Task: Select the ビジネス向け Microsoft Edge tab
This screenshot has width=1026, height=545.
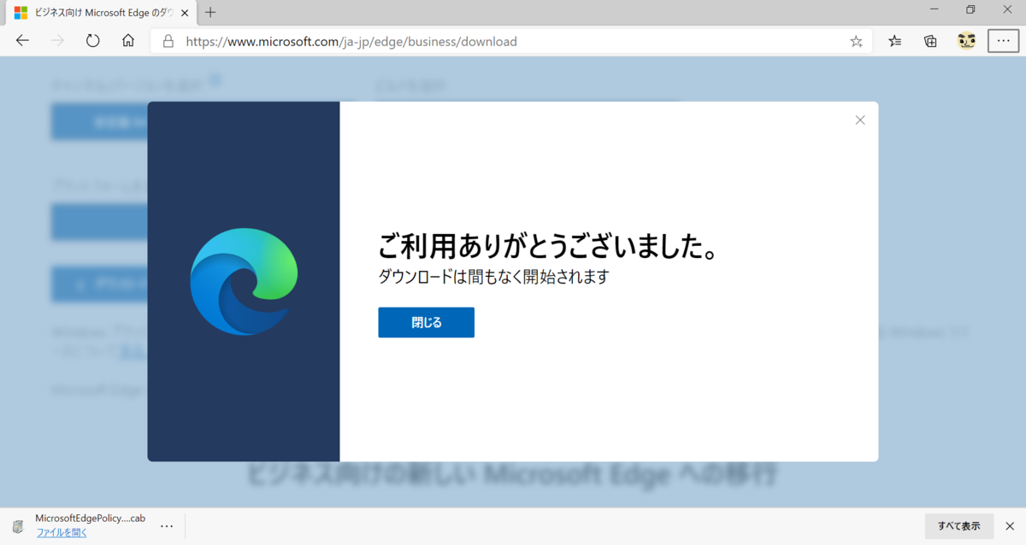Action: point(102,13)
